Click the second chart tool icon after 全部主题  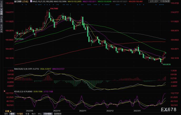164,1
